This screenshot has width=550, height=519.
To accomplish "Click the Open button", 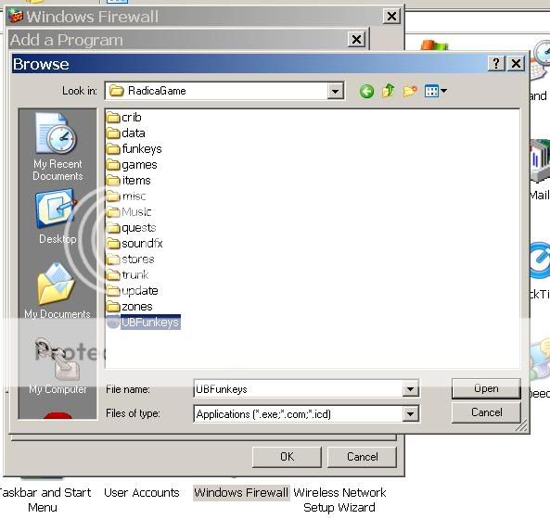I will point(486,388).
